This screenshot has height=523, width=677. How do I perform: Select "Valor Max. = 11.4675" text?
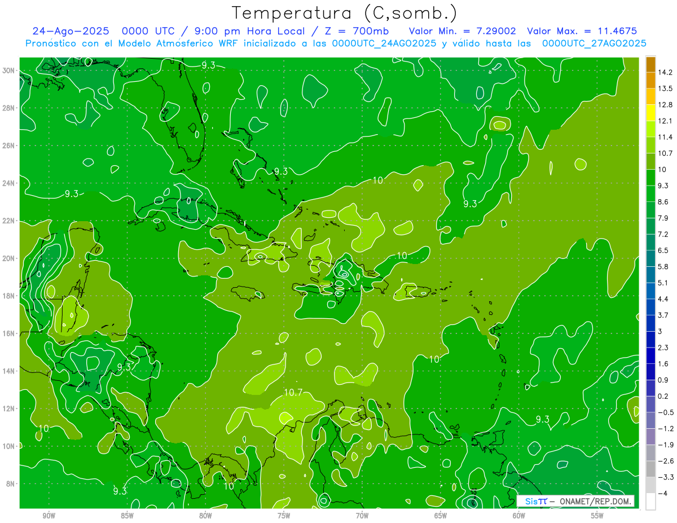582,31
